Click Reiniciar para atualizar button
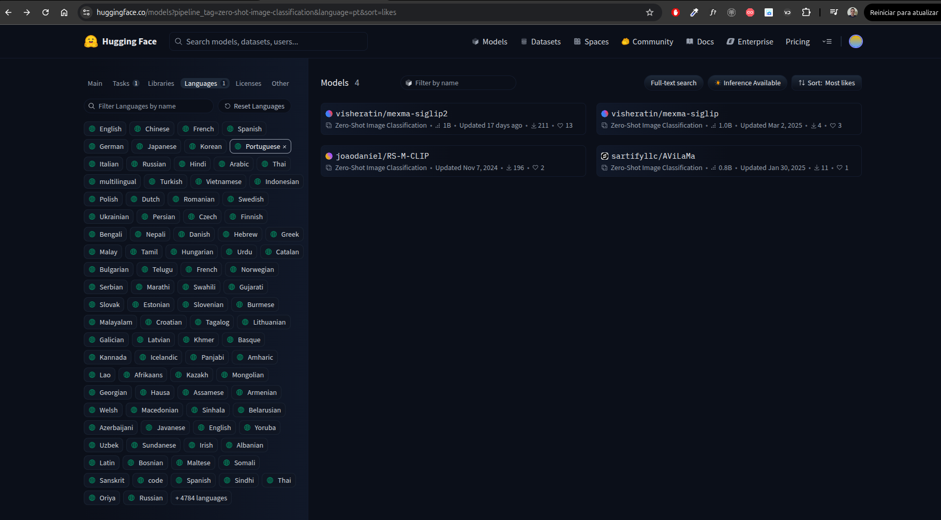The height and width of the screenshot is (520, 941). coord(903,12)
